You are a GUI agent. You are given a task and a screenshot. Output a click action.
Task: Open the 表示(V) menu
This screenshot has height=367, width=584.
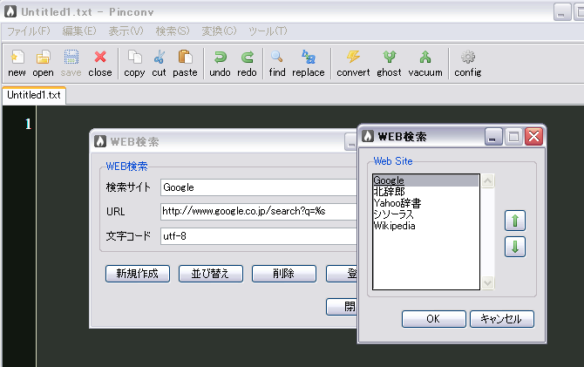126,31
